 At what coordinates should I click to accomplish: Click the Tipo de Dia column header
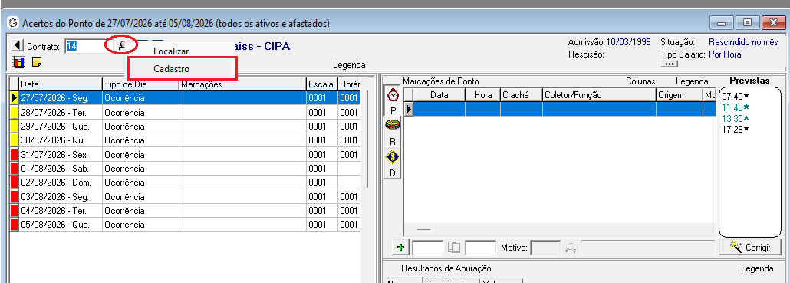coord(140,84)
